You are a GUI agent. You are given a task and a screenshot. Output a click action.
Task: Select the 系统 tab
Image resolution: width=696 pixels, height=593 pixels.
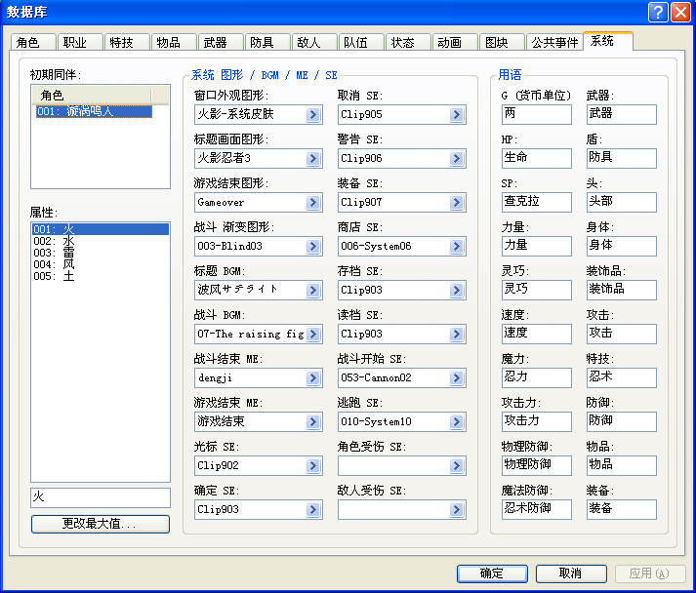(x=608, y=41)
